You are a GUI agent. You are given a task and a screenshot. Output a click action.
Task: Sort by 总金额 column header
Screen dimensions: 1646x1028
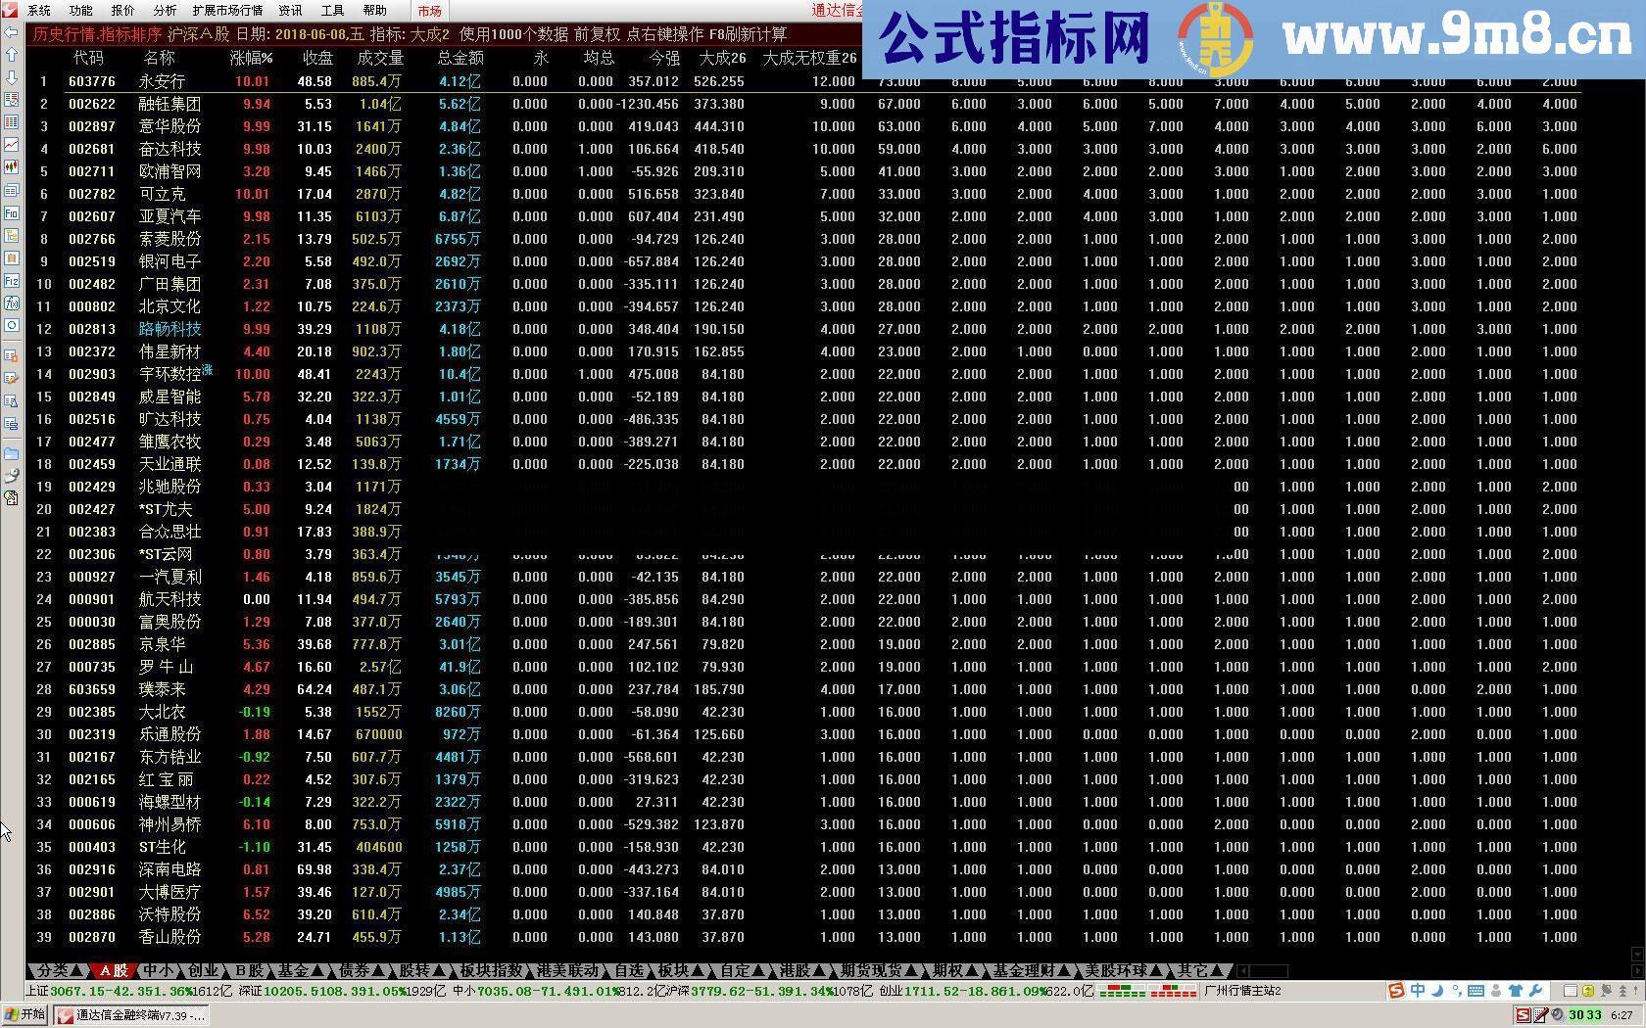[x=460, y=58]
